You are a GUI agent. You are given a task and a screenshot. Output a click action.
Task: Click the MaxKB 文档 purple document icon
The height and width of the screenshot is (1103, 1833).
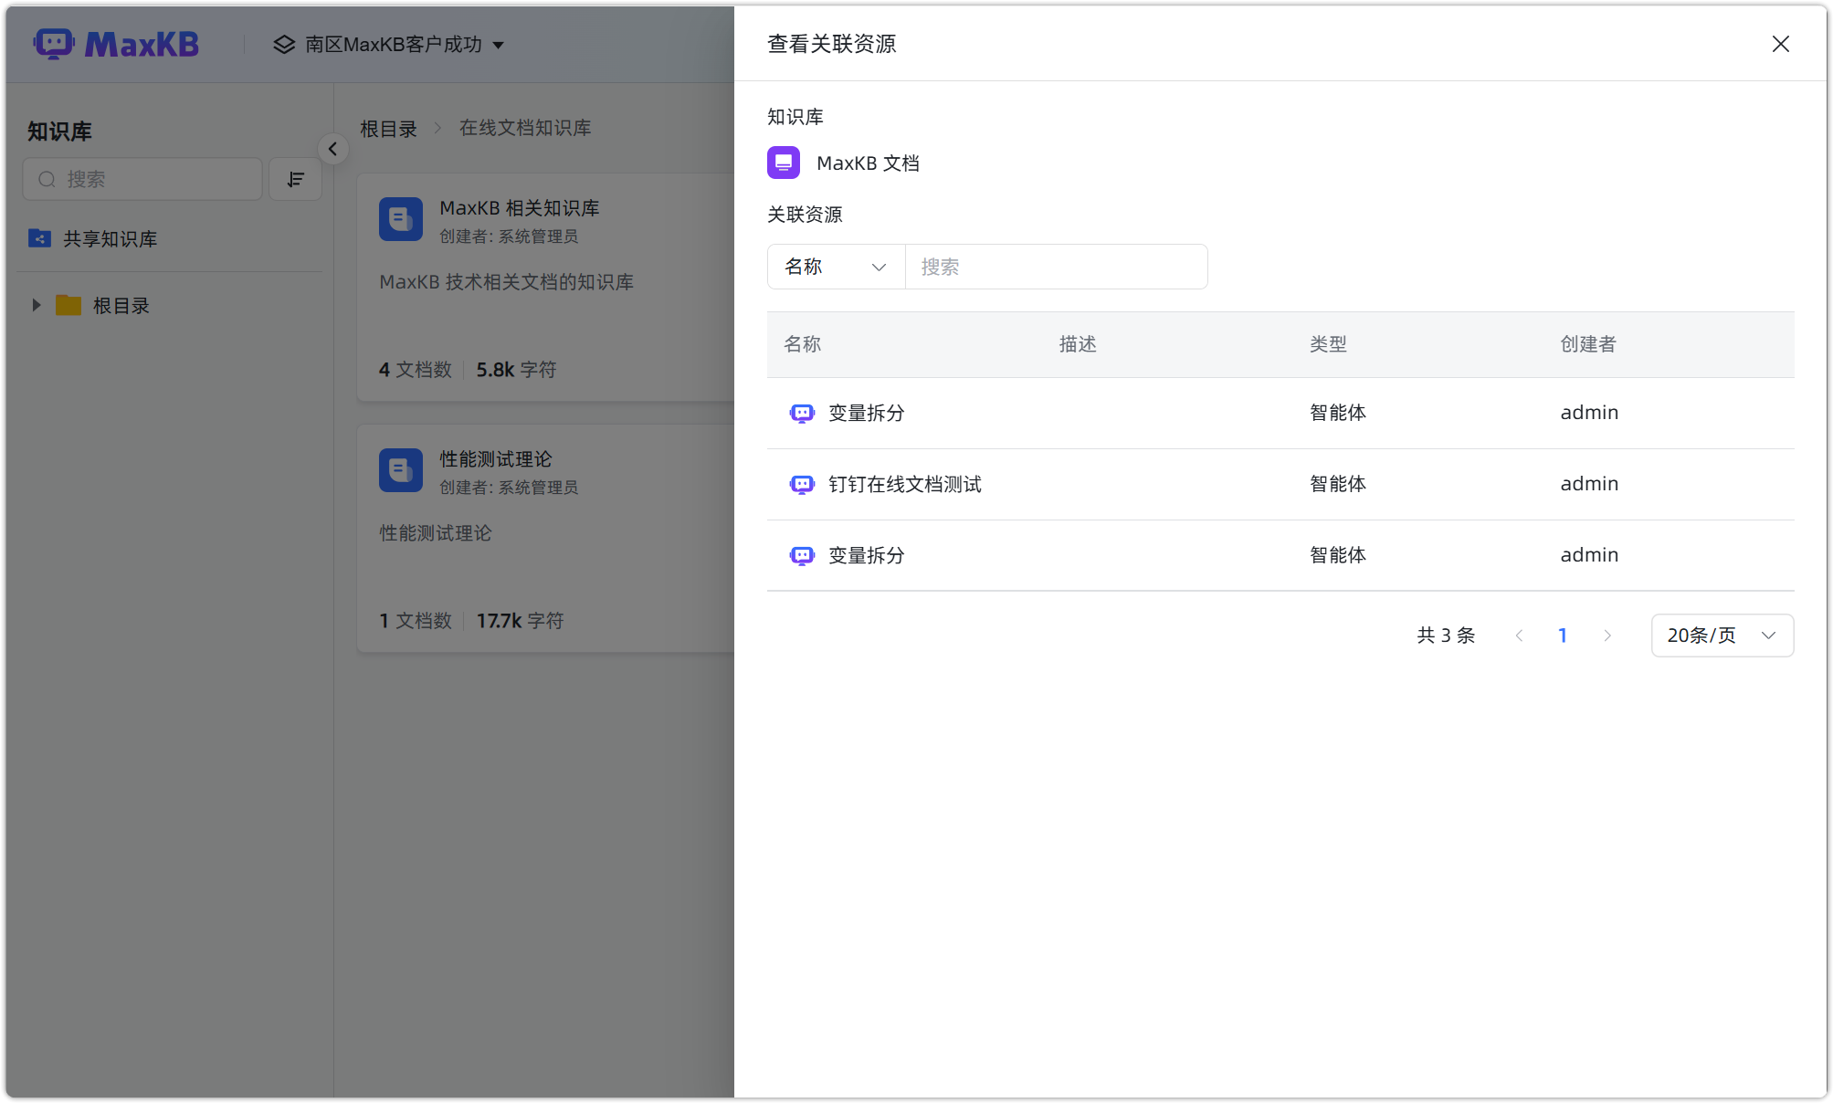pyautogui.click(x=783, y=162)
